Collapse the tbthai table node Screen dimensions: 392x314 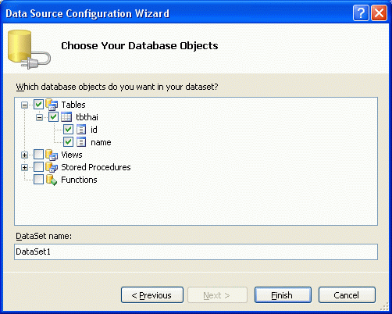[x=39, y=118]
